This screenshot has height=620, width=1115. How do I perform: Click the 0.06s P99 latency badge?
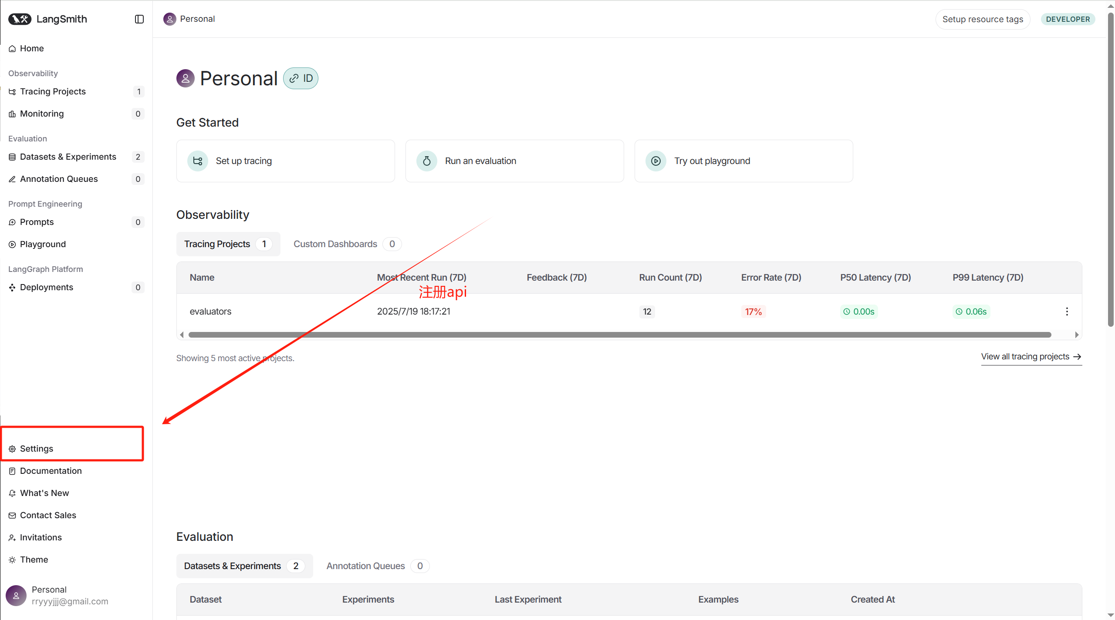pos(971,312)
